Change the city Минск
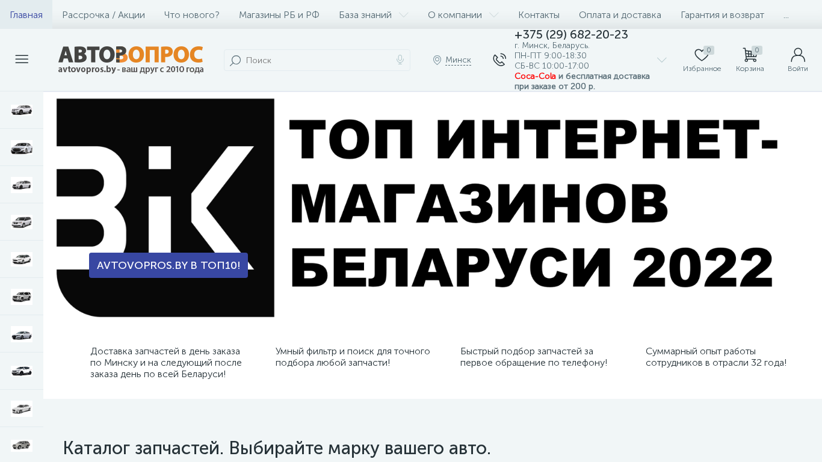The height and width of the screenshot is (462, 822). click(459, 60)
